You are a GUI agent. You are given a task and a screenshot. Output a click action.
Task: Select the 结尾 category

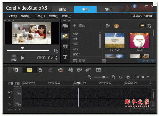coord(75,44)
